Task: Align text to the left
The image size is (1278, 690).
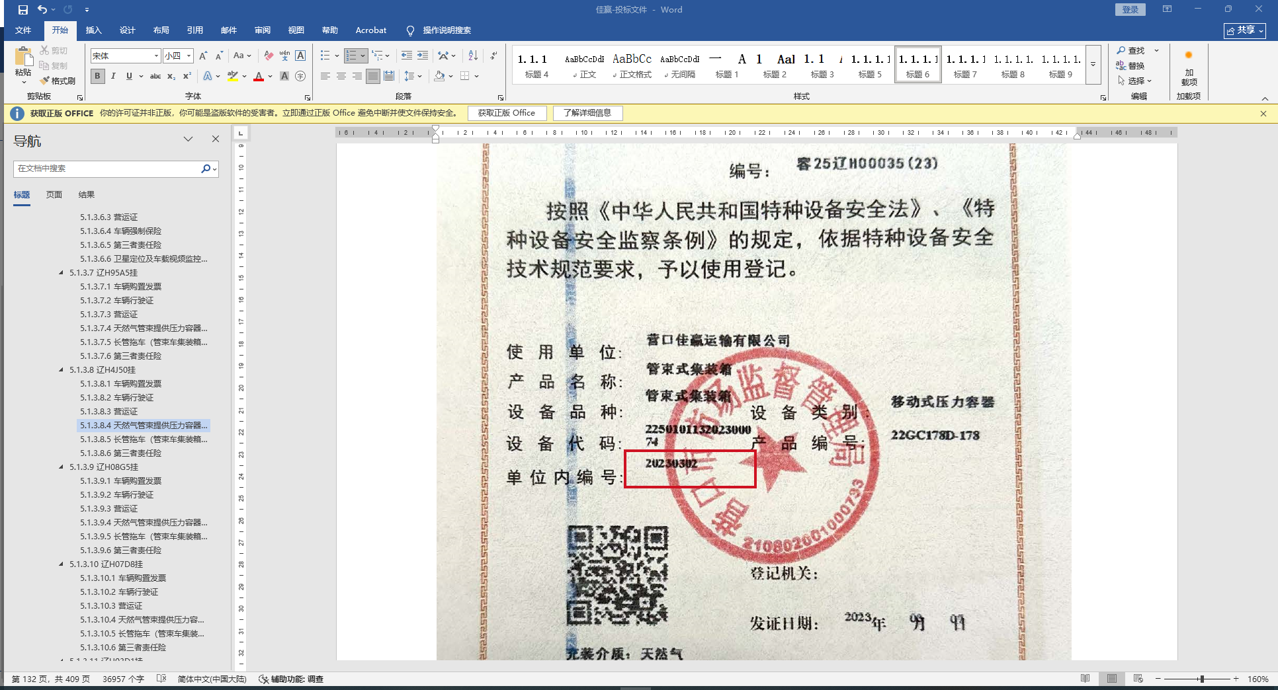Action: (x=325, y=76)
